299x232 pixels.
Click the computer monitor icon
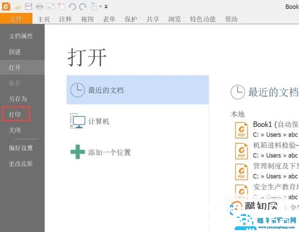click(78, 121)
